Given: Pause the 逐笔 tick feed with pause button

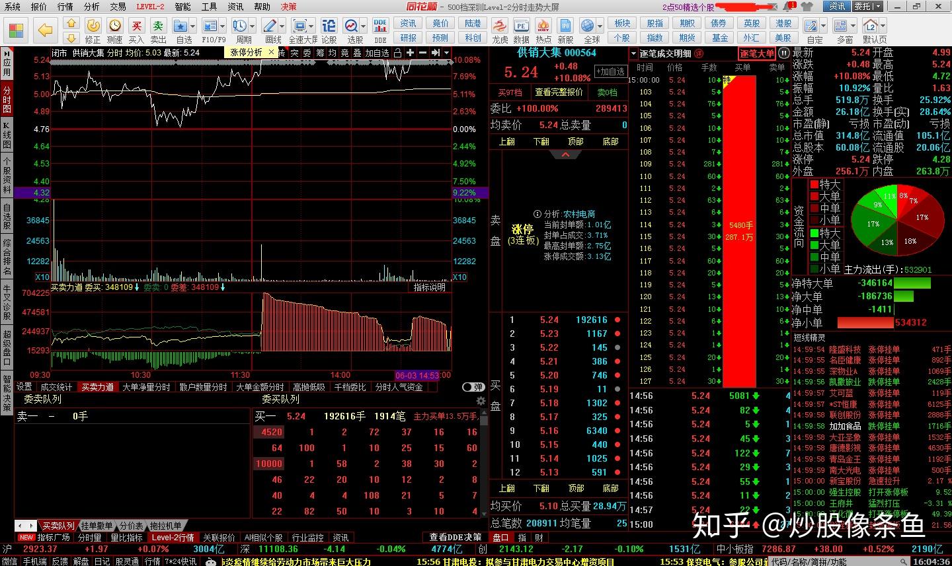Looking at the screenshot, I should [783, 53].
